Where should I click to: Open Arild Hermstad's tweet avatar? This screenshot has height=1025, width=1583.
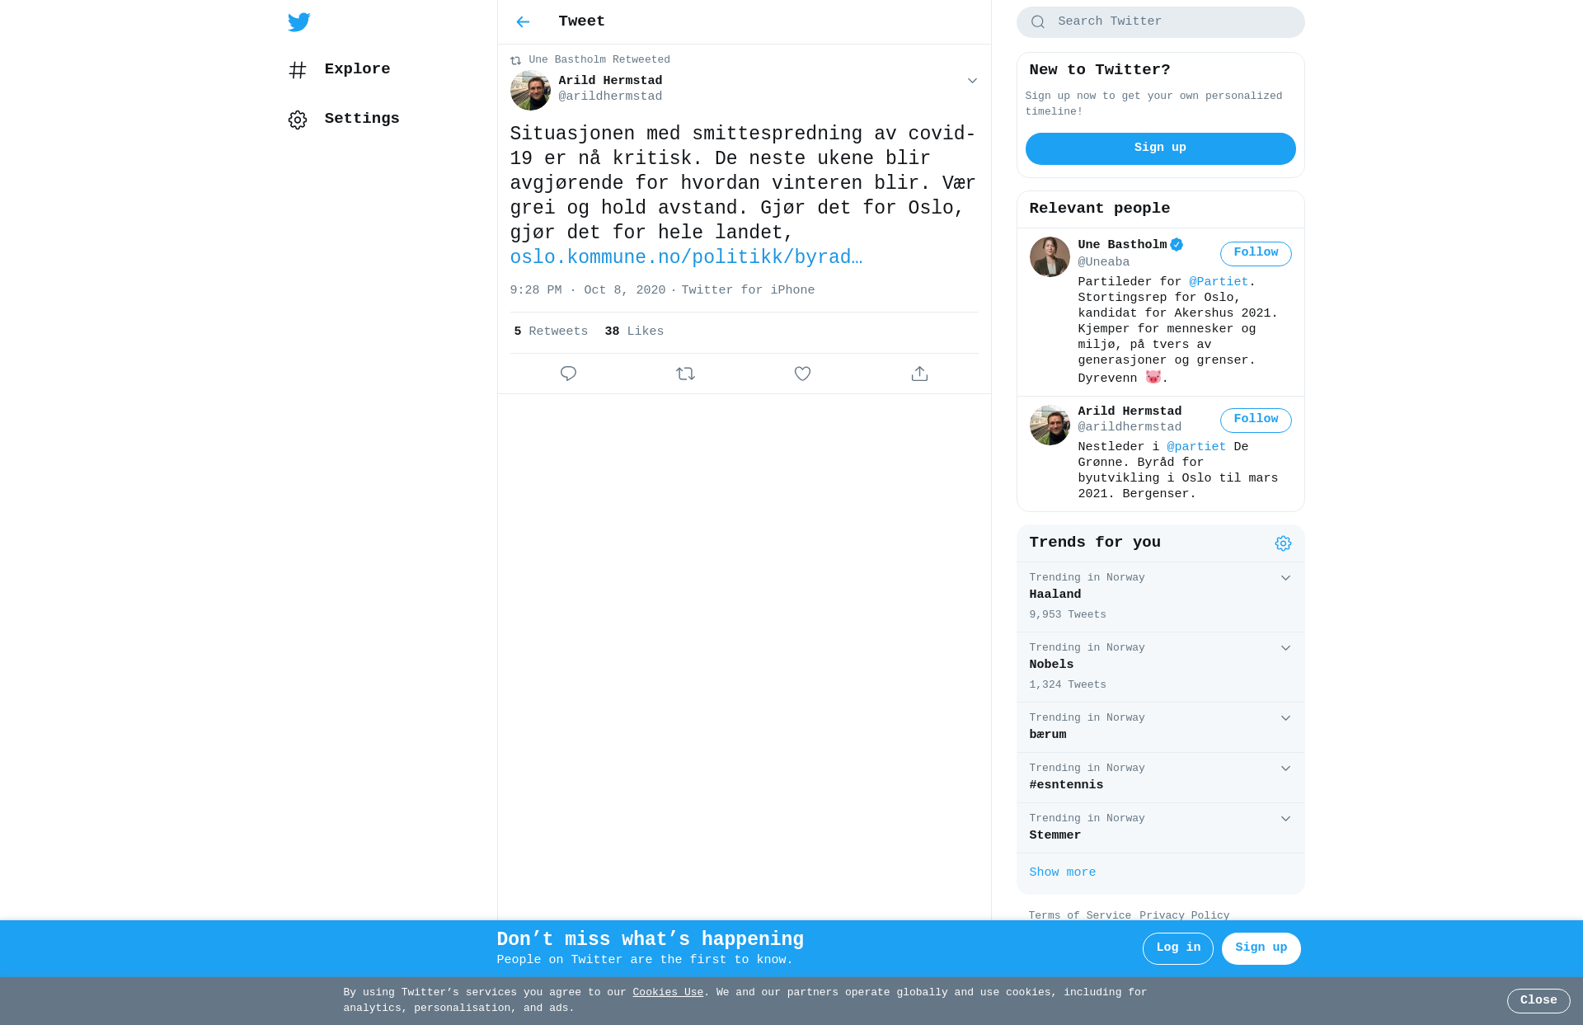coord(530,90)
